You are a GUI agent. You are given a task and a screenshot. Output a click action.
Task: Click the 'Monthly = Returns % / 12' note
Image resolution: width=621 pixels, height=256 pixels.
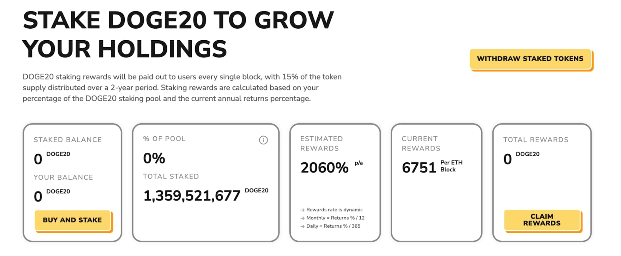pos(335,218)
